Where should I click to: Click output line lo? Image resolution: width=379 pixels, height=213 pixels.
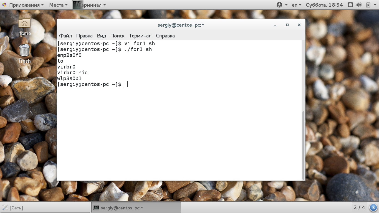[60, 61]
